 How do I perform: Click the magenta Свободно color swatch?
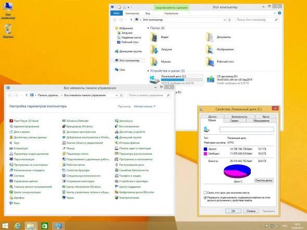click(x=206, y=154)
